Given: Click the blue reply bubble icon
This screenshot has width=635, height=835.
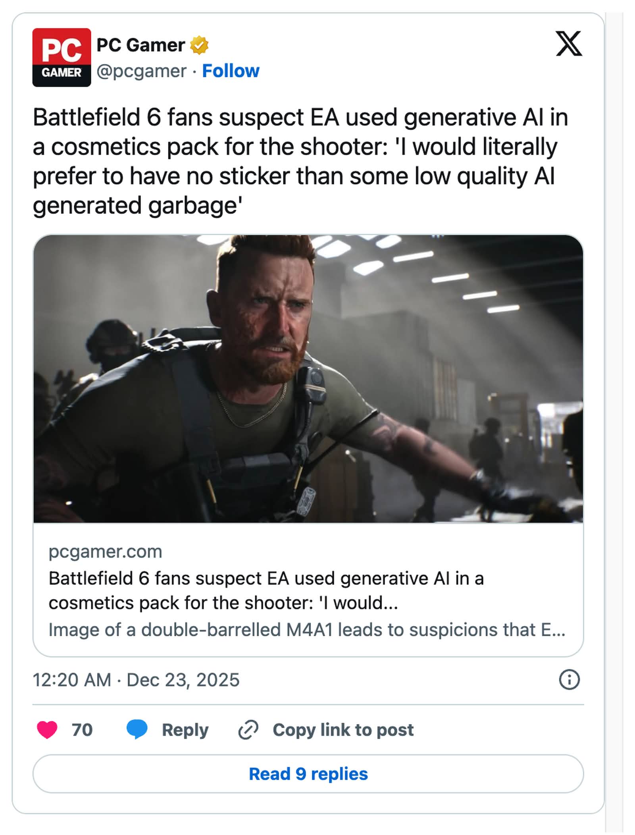Looking at the screenshot, I should click(137, 729).
